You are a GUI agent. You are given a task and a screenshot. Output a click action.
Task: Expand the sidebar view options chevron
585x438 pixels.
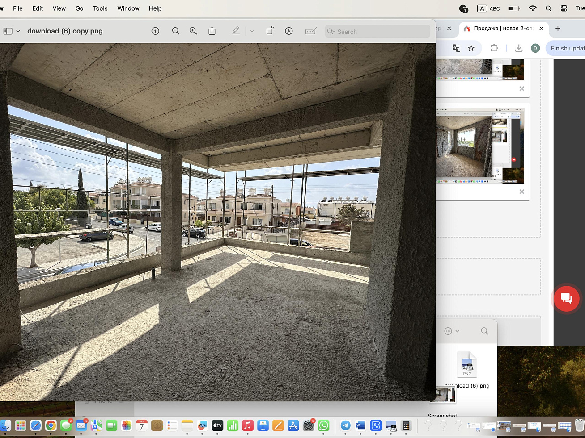(18, 31)
